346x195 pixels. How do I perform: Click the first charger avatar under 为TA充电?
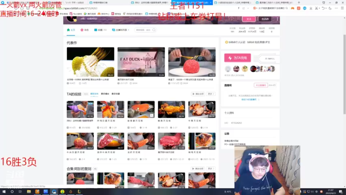(x=228, y=69)
